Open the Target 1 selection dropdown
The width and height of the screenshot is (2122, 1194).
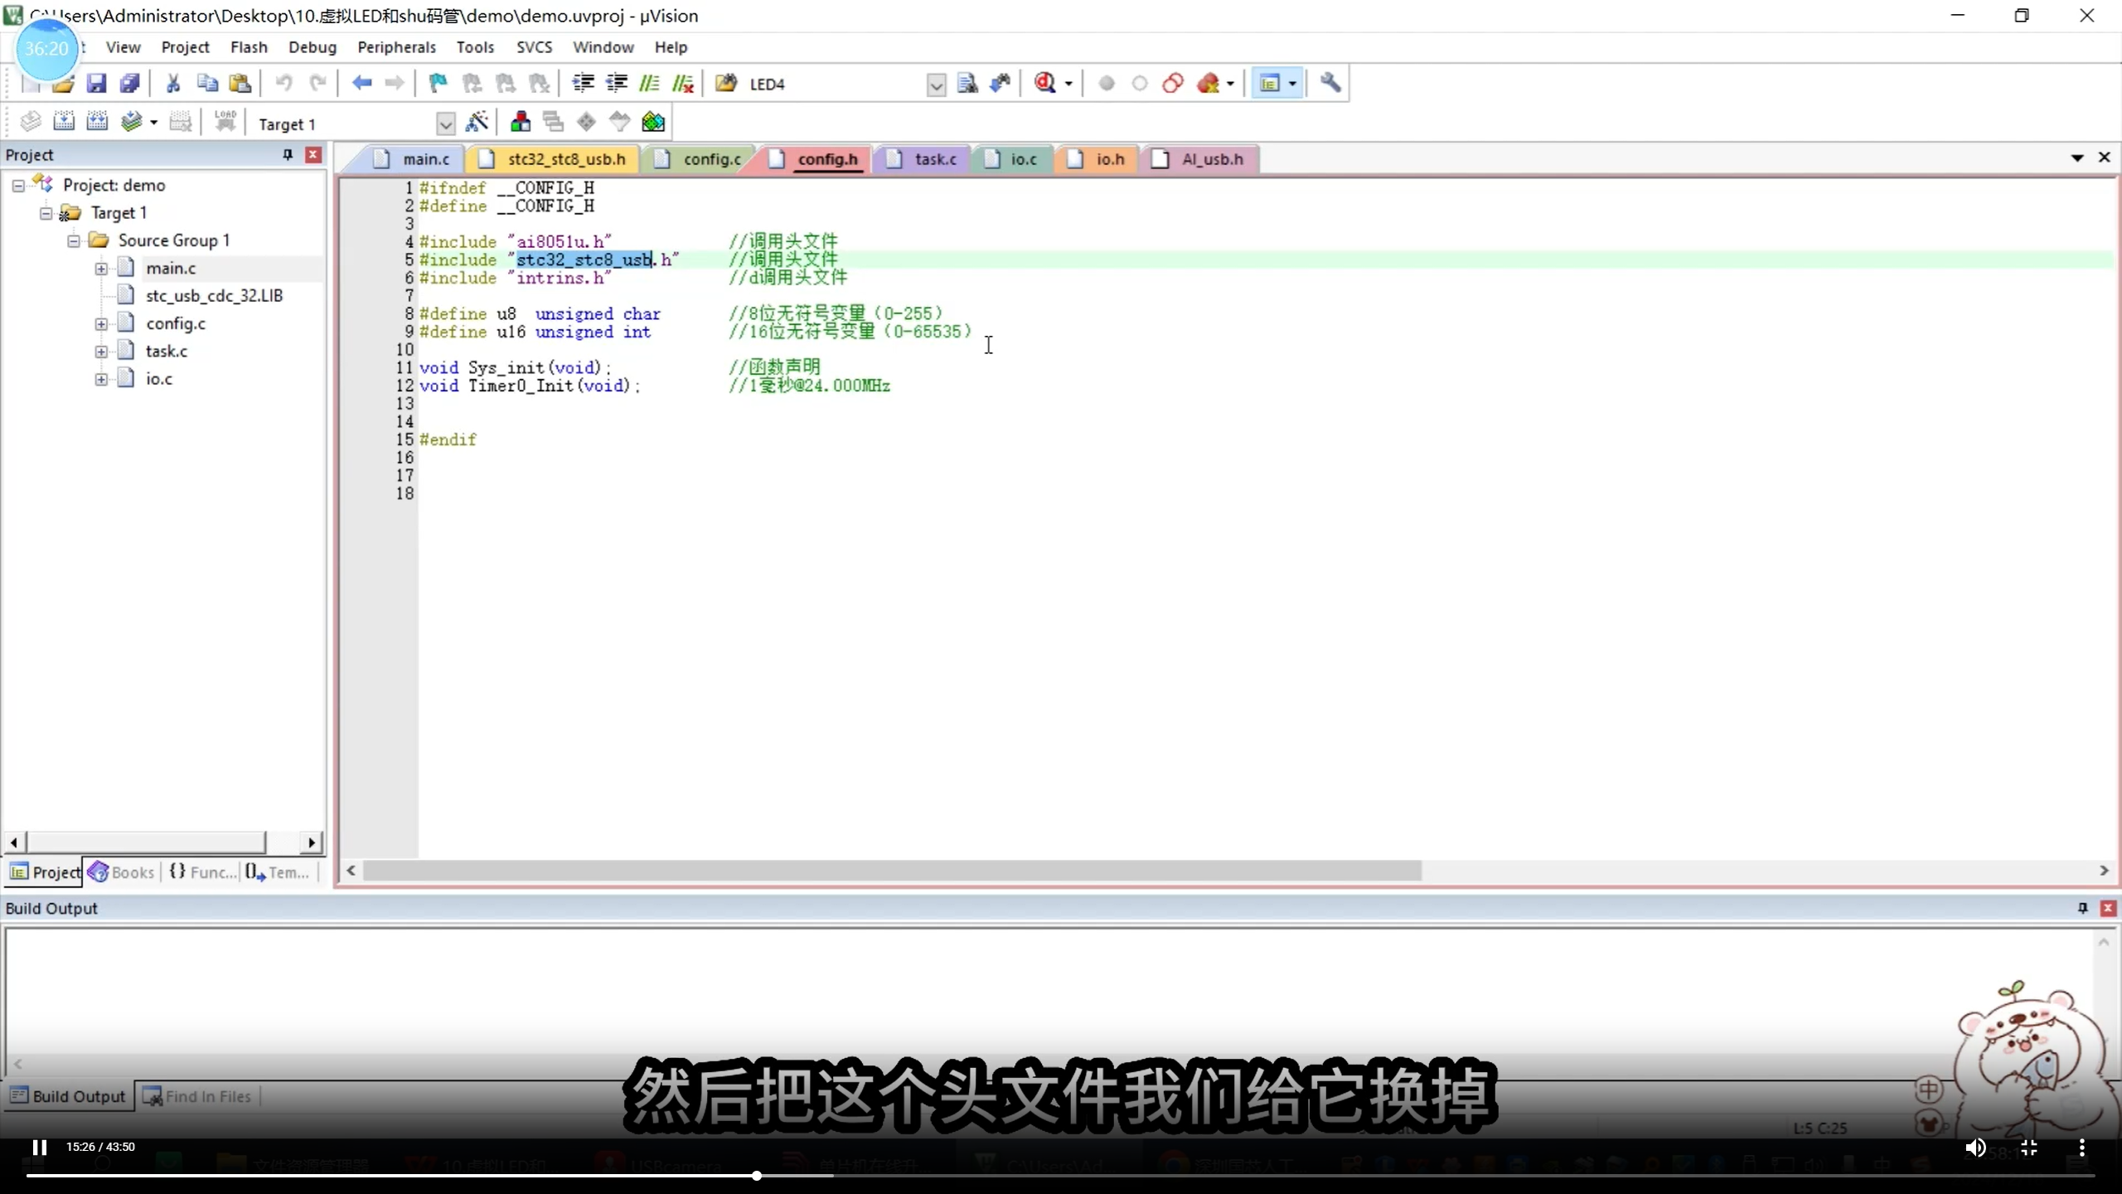pyautogui.click(x=445, y=124)
